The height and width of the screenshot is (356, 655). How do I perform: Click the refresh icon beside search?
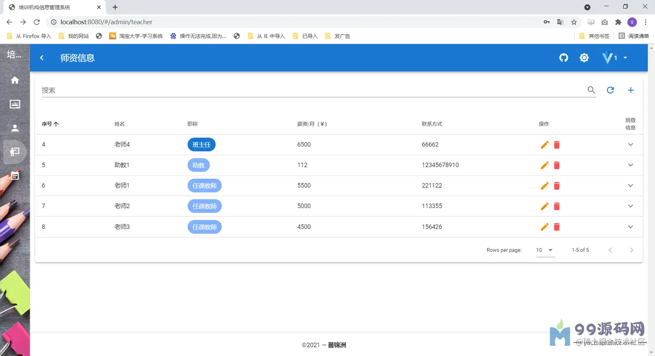pyautogui.click(x=610, y=90)
